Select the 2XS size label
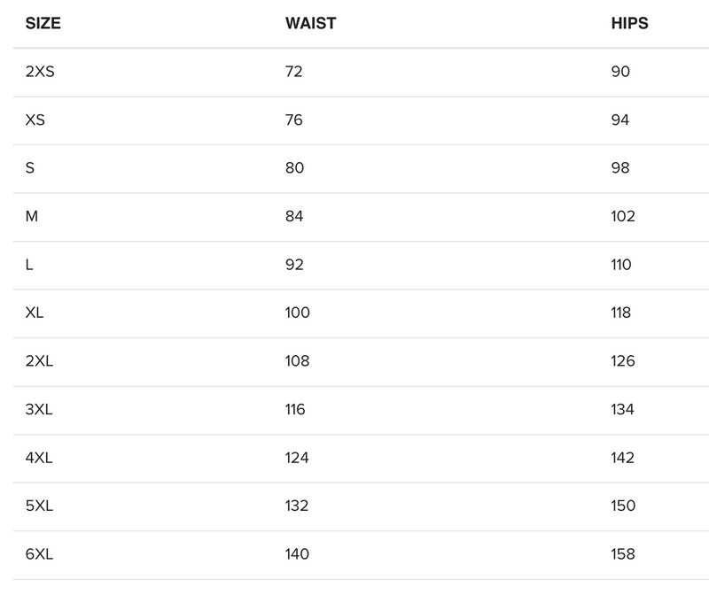Viewport: 709px width, 595px height. click(40, 72)
